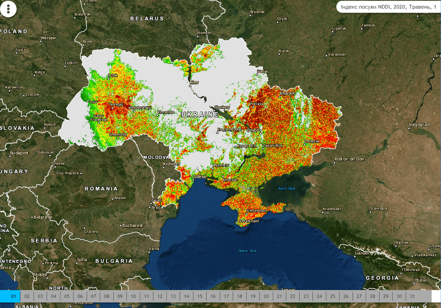Select day 05 on the timeline

pyautogui.click(x=67, y=296)
